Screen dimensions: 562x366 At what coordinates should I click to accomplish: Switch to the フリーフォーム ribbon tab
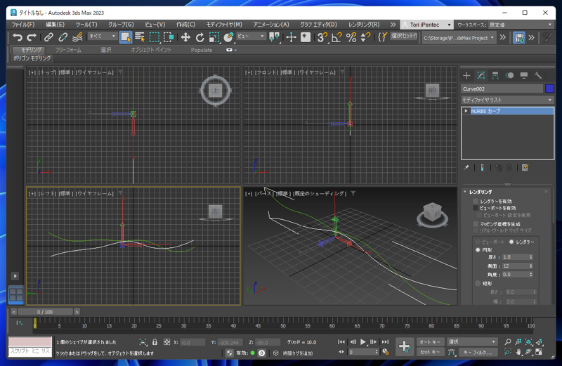[x=68, y=50]
